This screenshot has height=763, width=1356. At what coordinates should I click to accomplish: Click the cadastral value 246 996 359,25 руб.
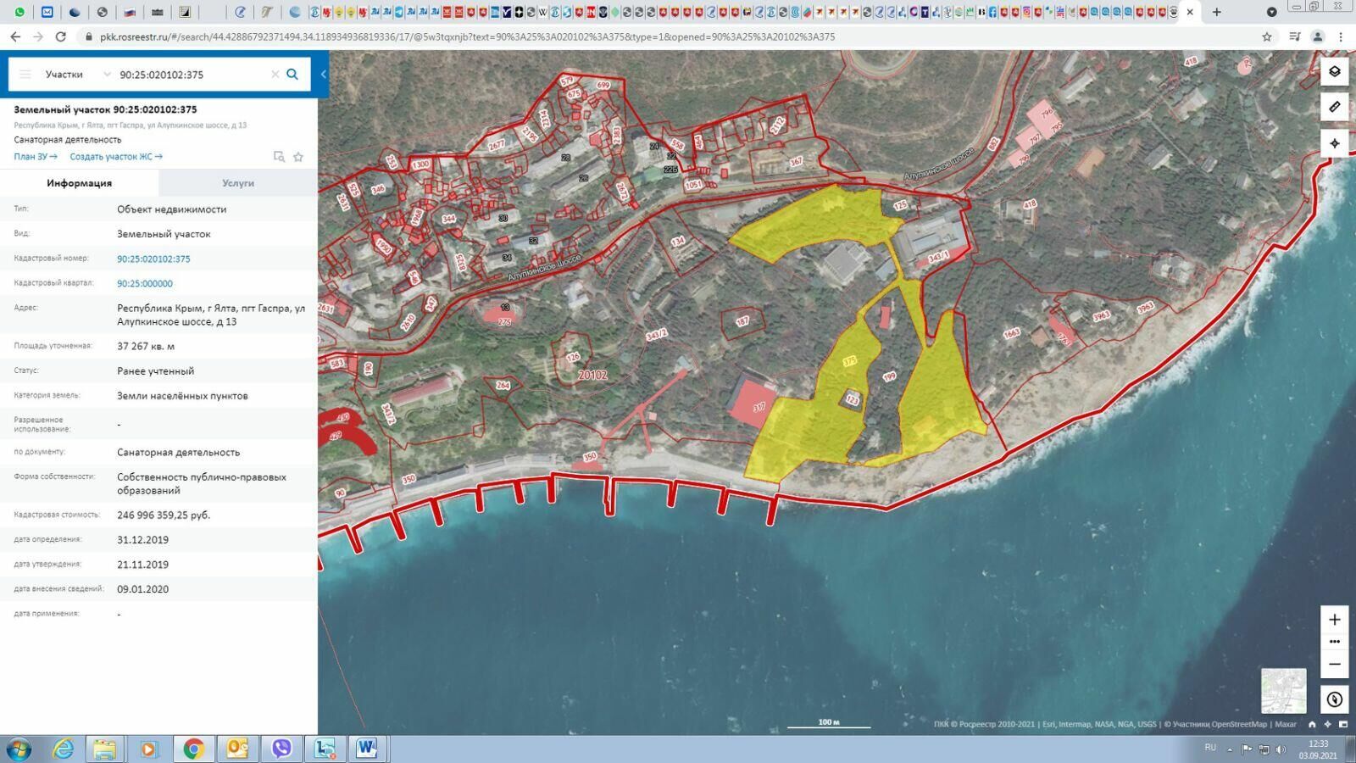click(164, 515)
